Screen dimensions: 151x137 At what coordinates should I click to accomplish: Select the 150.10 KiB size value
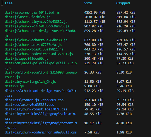click(x=94, y=105)
